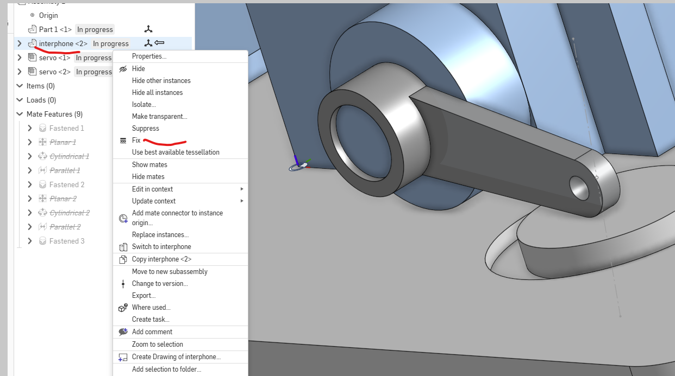Select Hide in context menu
The image size is (675, 376).
138,69
